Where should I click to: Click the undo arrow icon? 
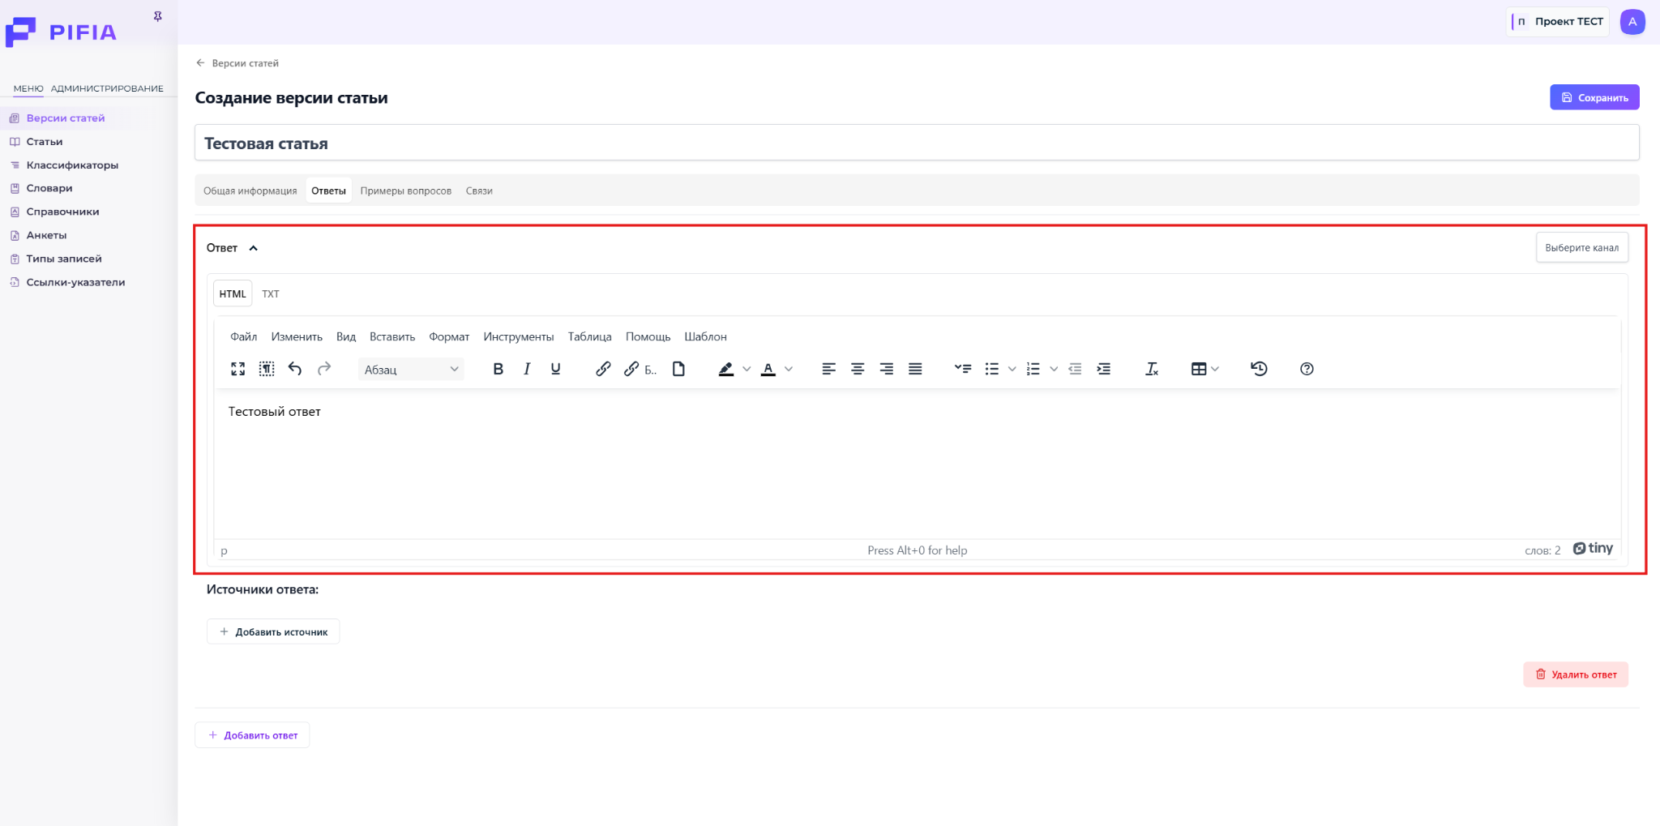tap(295, 369)
